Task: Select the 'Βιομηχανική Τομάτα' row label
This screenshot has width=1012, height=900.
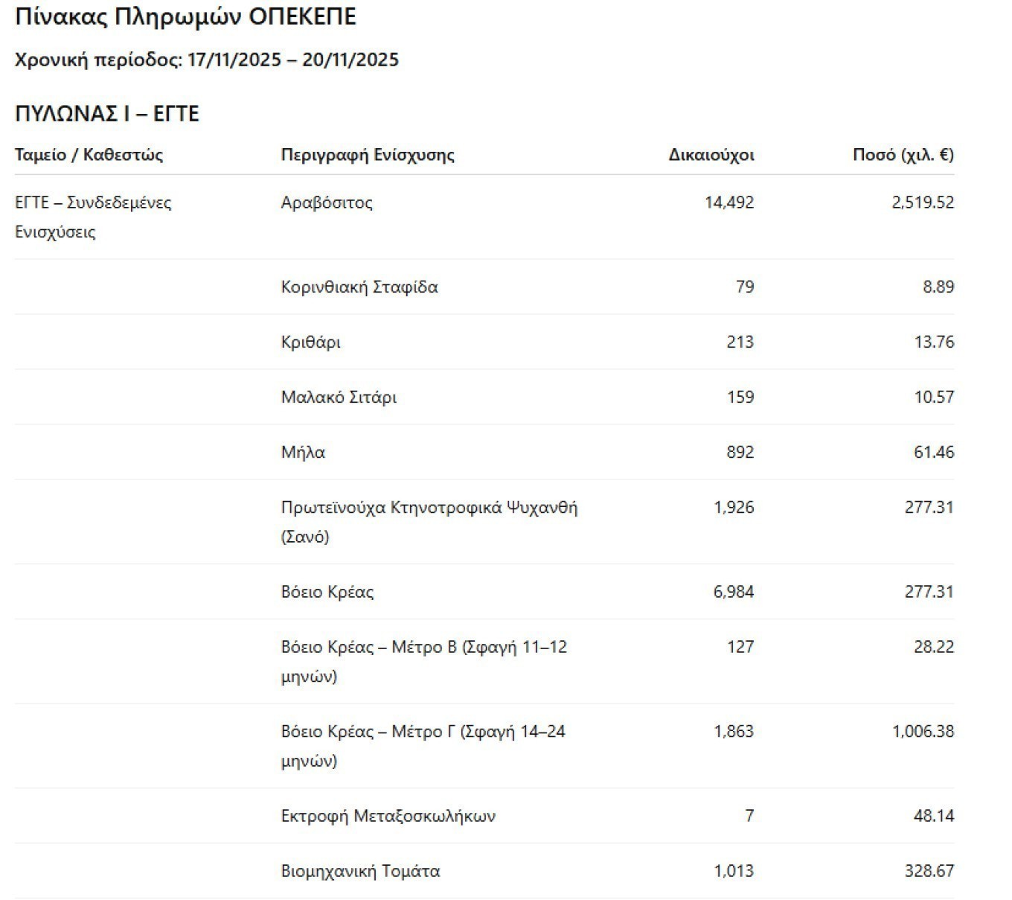Action: point(360,871)
